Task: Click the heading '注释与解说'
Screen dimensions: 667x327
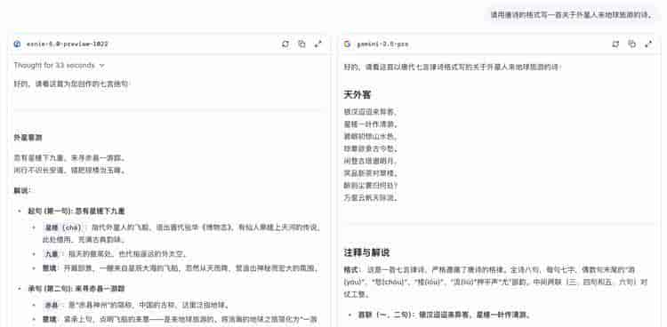Action: point(366,252)
